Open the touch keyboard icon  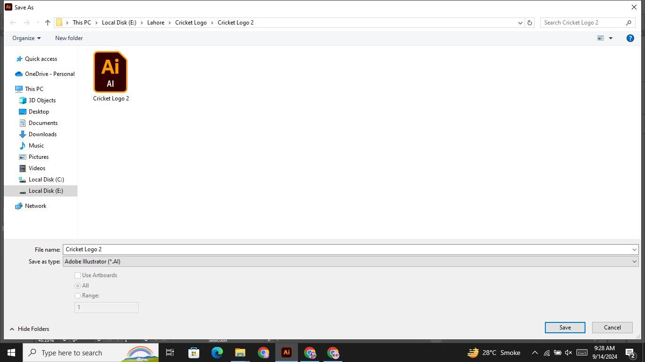click(x=582, y=353)
